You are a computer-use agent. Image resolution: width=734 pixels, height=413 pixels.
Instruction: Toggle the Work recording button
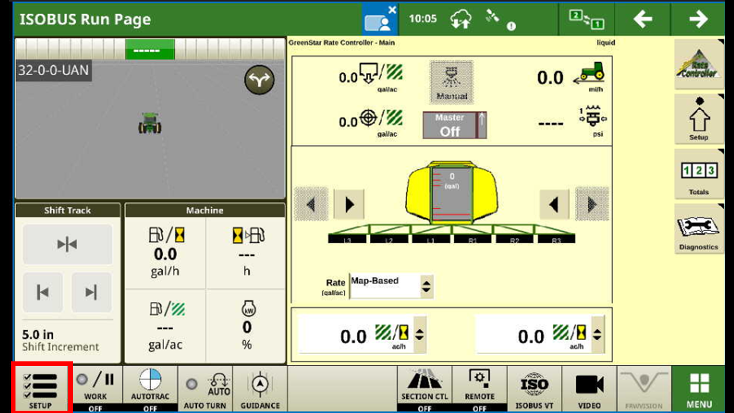[95, 388]
